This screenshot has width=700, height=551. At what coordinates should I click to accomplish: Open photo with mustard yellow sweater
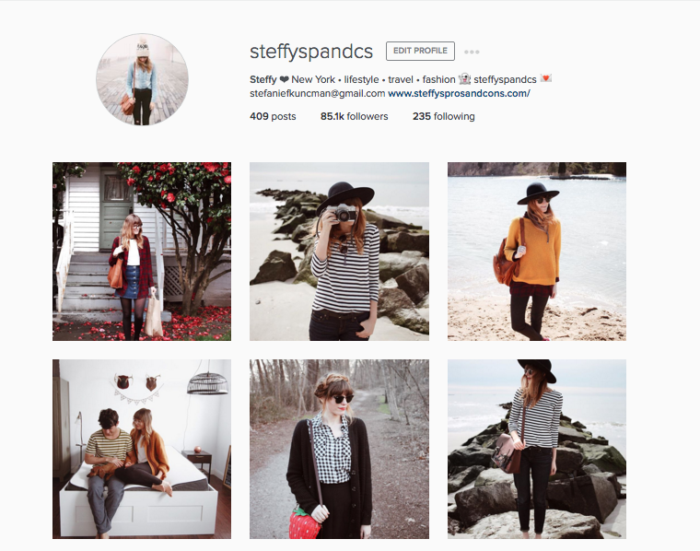coord(537,252)
